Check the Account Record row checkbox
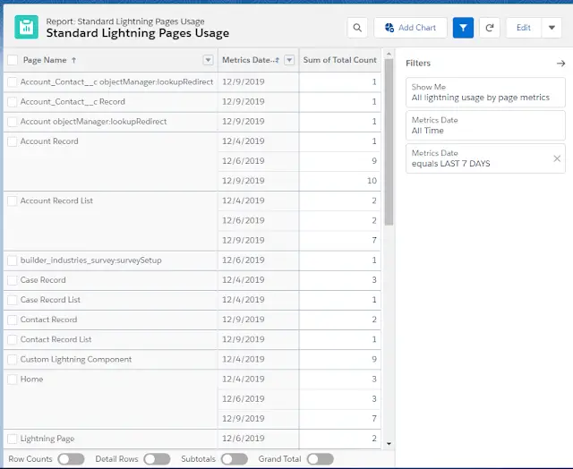 (12, 141)
